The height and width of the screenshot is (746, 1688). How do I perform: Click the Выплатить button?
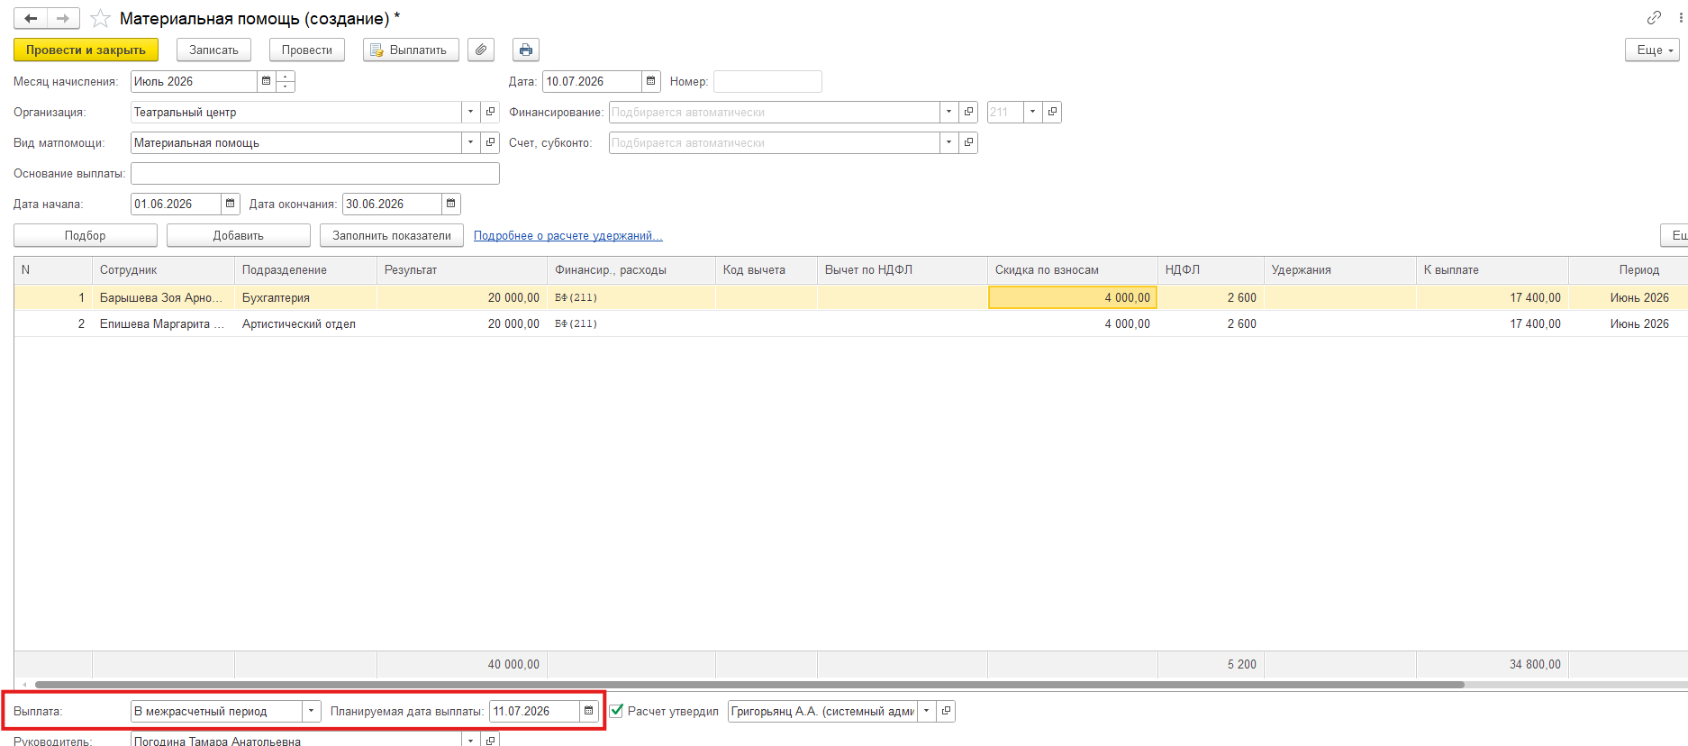point(411,50)
